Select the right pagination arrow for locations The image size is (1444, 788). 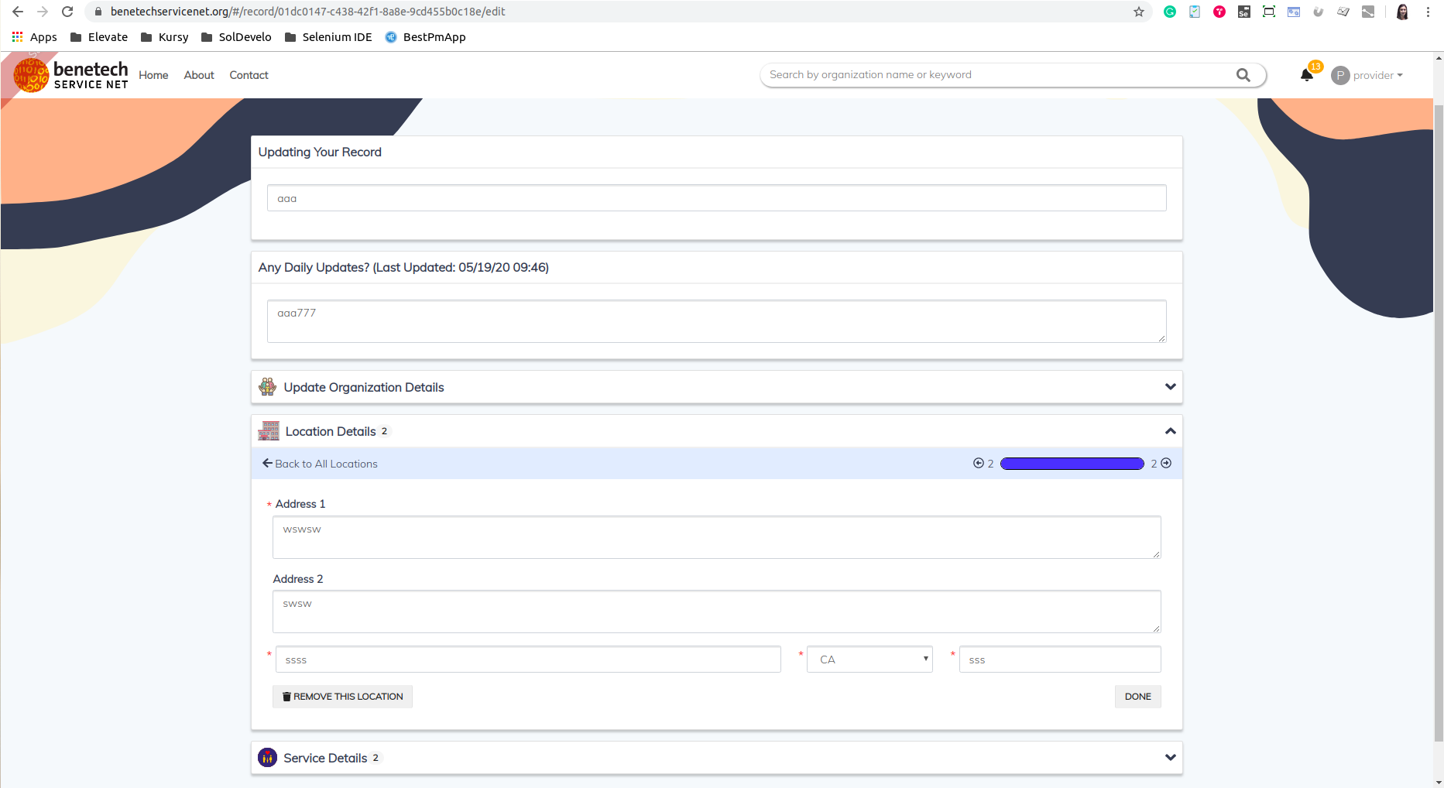pos(1166,463)
